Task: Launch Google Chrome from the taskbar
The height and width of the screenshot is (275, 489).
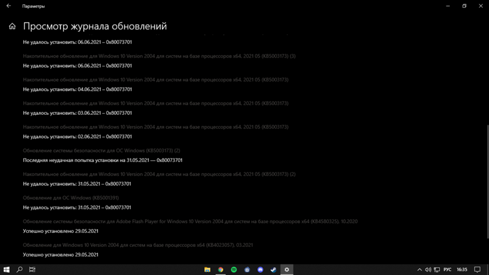Action: point(221,269)
